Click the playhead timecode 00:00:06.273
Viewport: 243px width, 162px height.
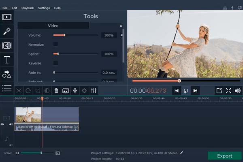click(x=148, y=91)
